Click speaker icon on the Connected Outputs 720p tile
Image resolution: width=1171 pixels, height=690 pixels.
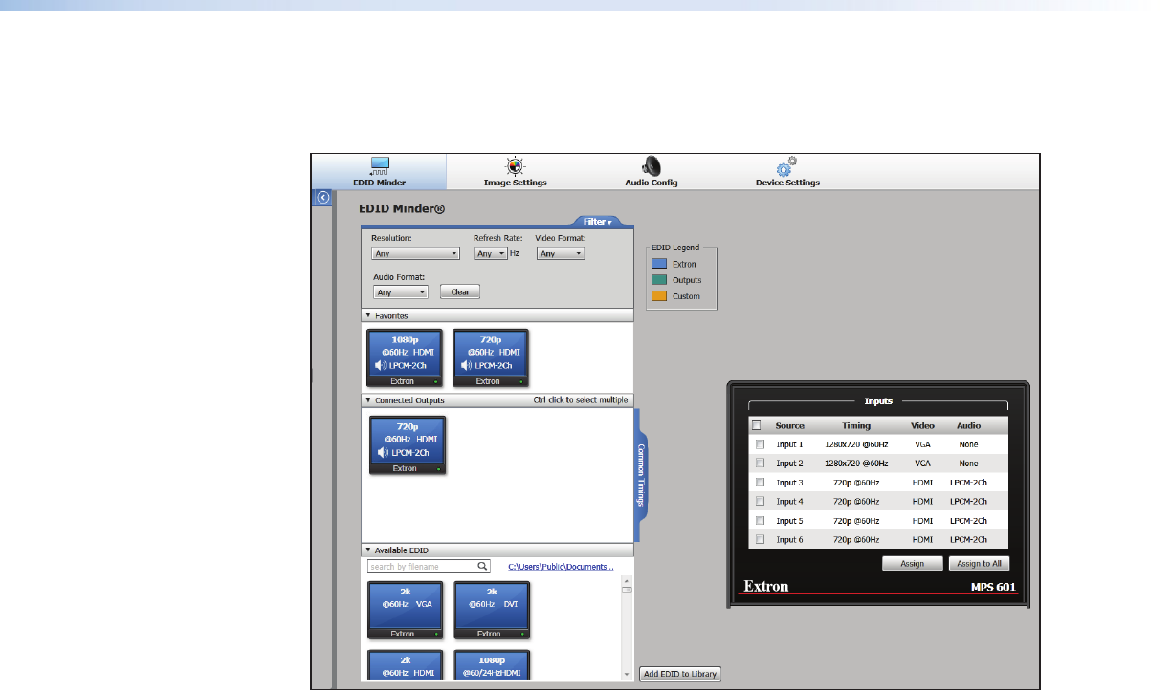tap(384, 452)
